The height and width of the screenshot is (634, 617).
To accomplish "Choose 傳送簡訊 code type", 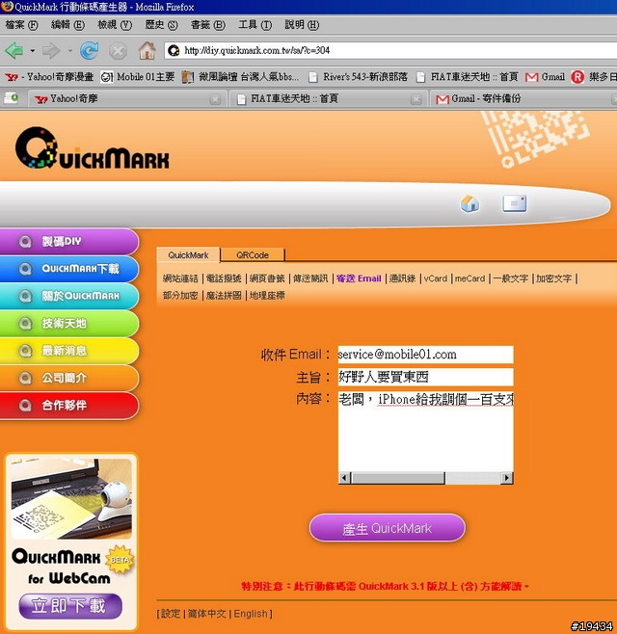I will 310,278.
